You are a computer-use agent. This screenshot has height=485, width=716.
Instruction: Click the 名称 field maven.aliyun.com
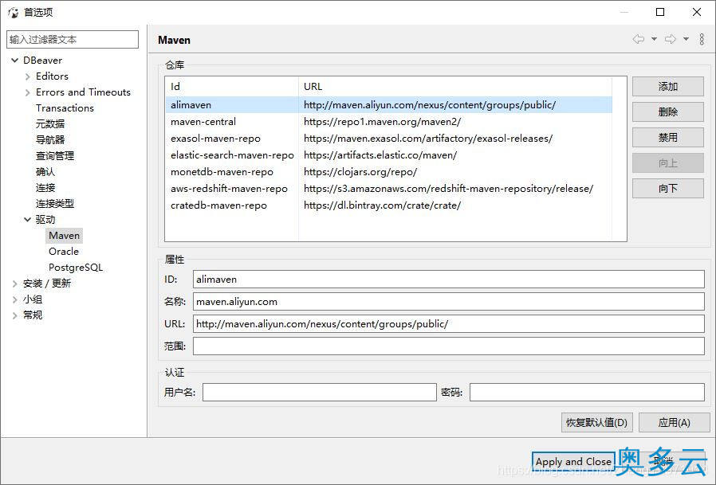(448, 302)
